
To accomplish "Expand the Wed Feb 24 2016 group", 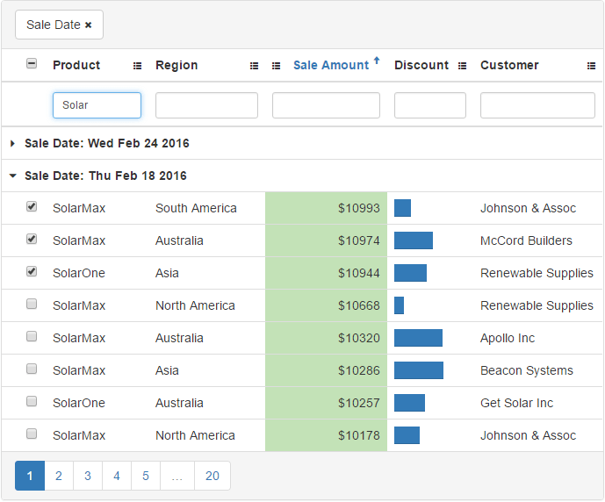I will (x=13, y=143).
